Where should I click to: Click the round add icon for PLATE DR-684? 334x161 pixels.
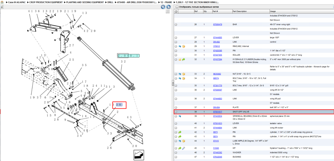coord(176,108)
